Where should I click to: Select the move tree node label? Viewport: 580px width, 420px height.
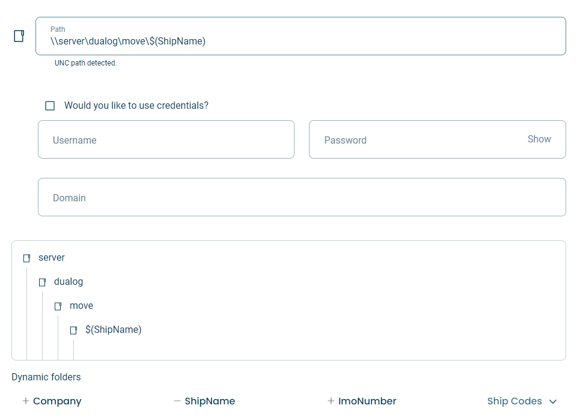[x=81, y=306]
